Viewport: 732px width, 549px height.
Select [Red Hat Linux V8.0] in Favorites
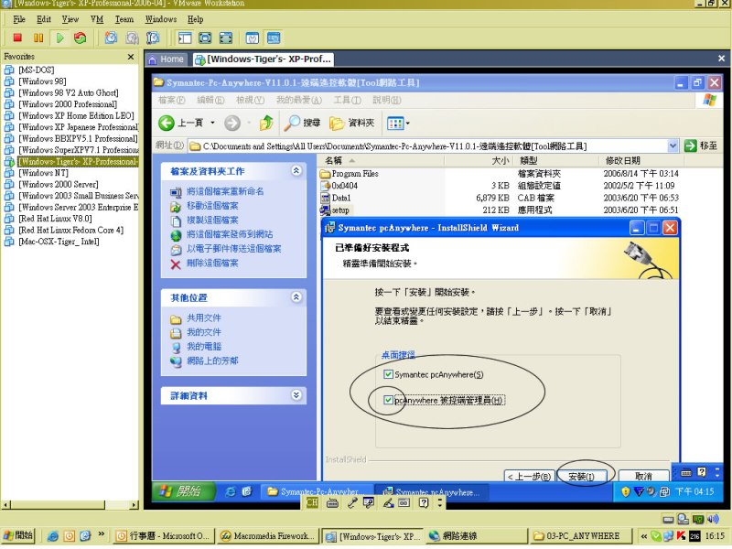click(55, 219)
